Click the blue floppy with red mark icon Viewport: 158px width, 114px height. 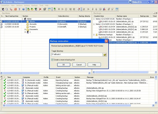104,9
